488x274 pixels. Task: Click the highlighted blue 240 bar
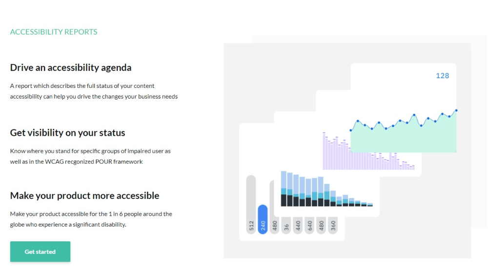click(263, 219)
